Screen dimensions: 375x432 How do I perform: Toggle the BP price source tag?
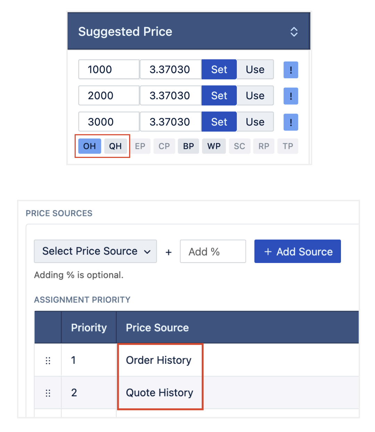pos(189,146)
